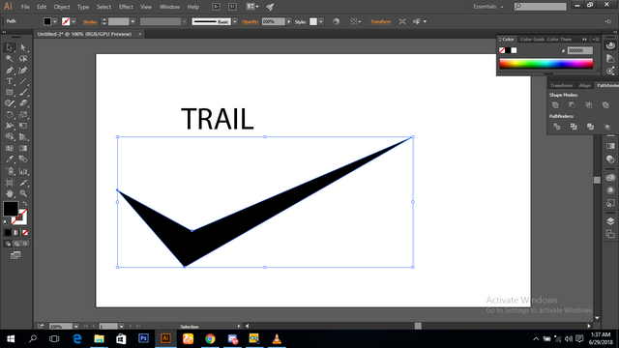Enable Draw Behind mode

16,244
